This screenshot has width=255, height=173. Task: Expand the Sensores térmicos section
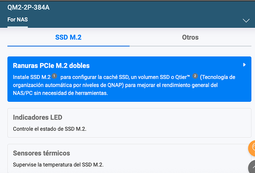[x=129, y=158]
